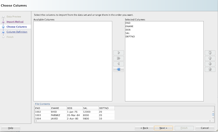Click File Contents scroll-up arrow
Screen dimensions: 218x132
213,111
